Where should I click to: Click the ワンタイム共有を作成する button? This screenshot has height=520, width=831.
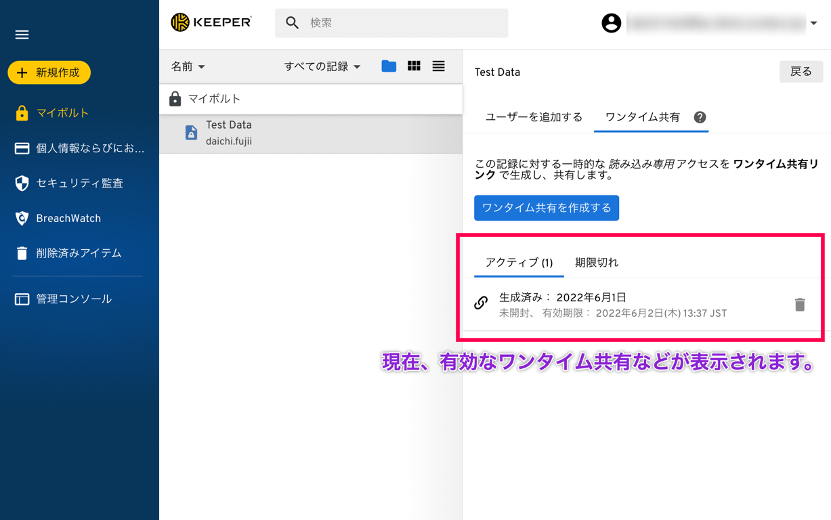coord(547,208)
